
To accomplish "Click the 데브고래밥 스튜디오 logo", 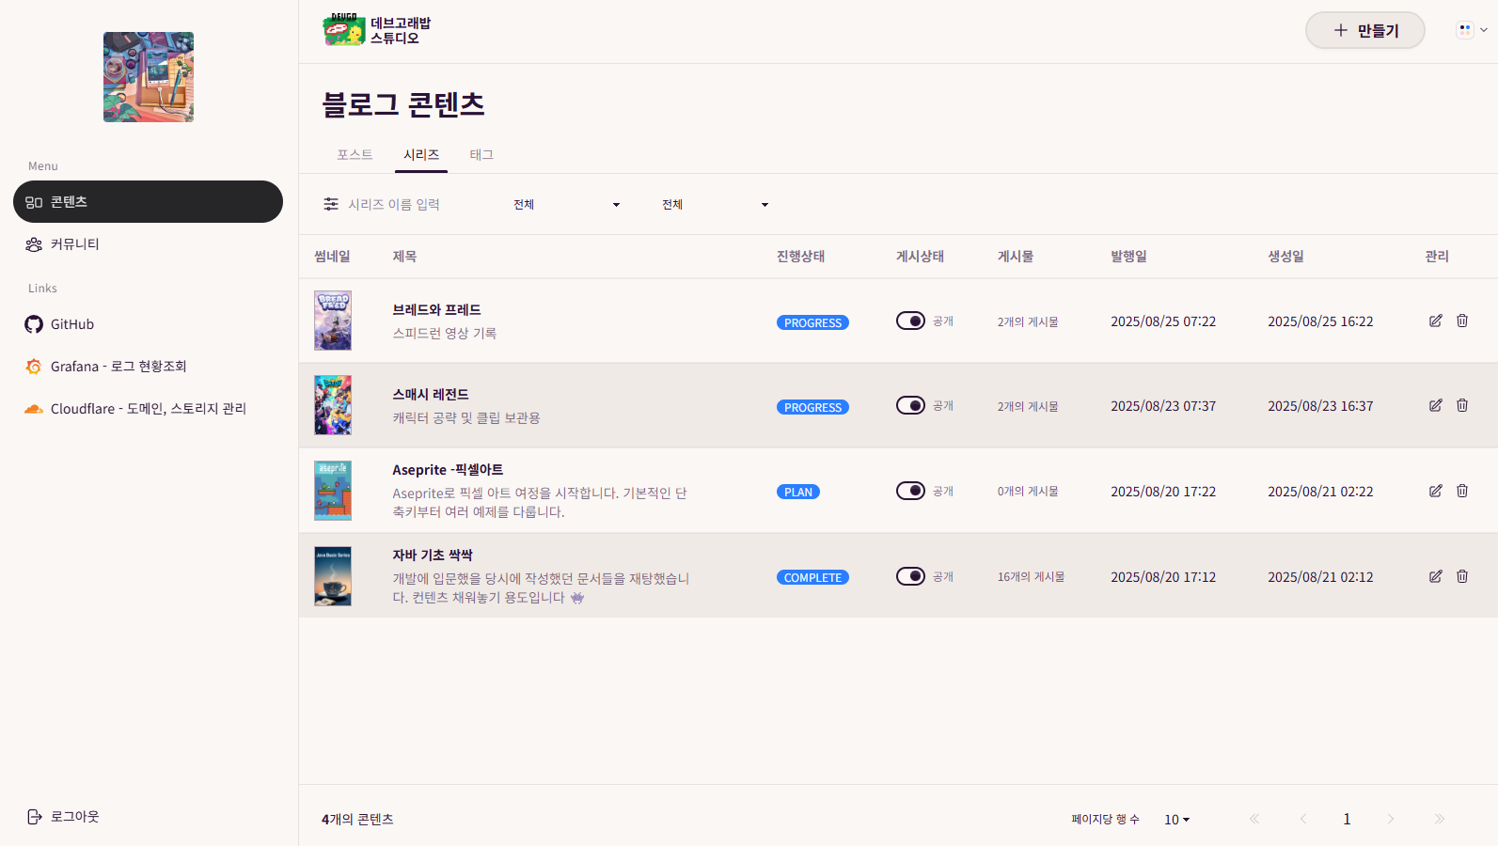I will tap(377, 30).
